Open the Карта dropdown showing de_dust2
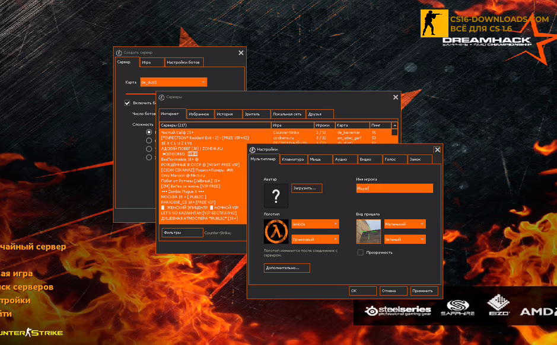The image size is (557, 345). click(173, 82)
